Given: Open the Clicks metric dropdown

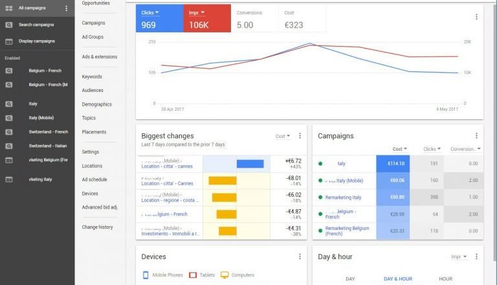Looking at the screenshot, I should (150, 13).
